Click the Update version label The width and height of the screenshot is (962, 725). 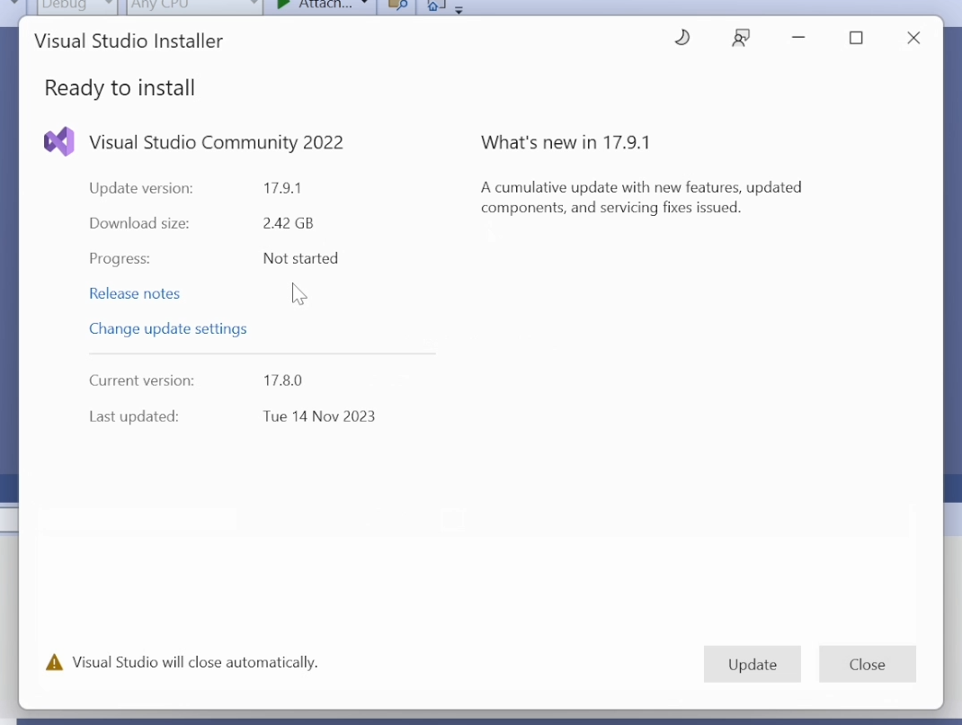[140, 188]
